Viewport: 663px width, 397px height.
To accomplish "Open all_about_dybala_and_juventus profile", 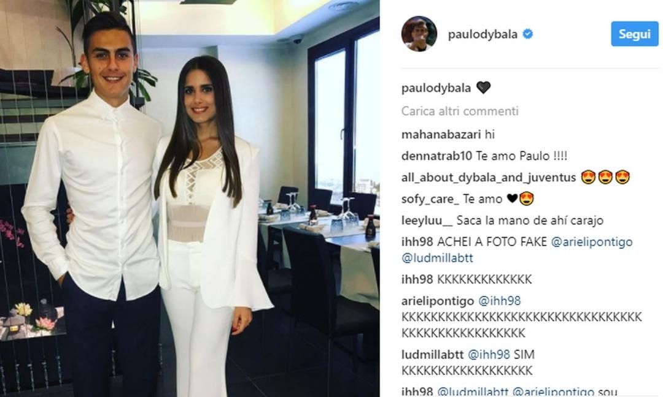I will pyautogui.click(x=489, y=178).
